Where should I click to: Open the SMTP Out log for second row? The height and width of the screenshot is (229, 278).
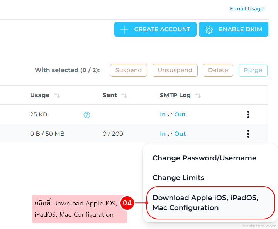tap(180, 134)
